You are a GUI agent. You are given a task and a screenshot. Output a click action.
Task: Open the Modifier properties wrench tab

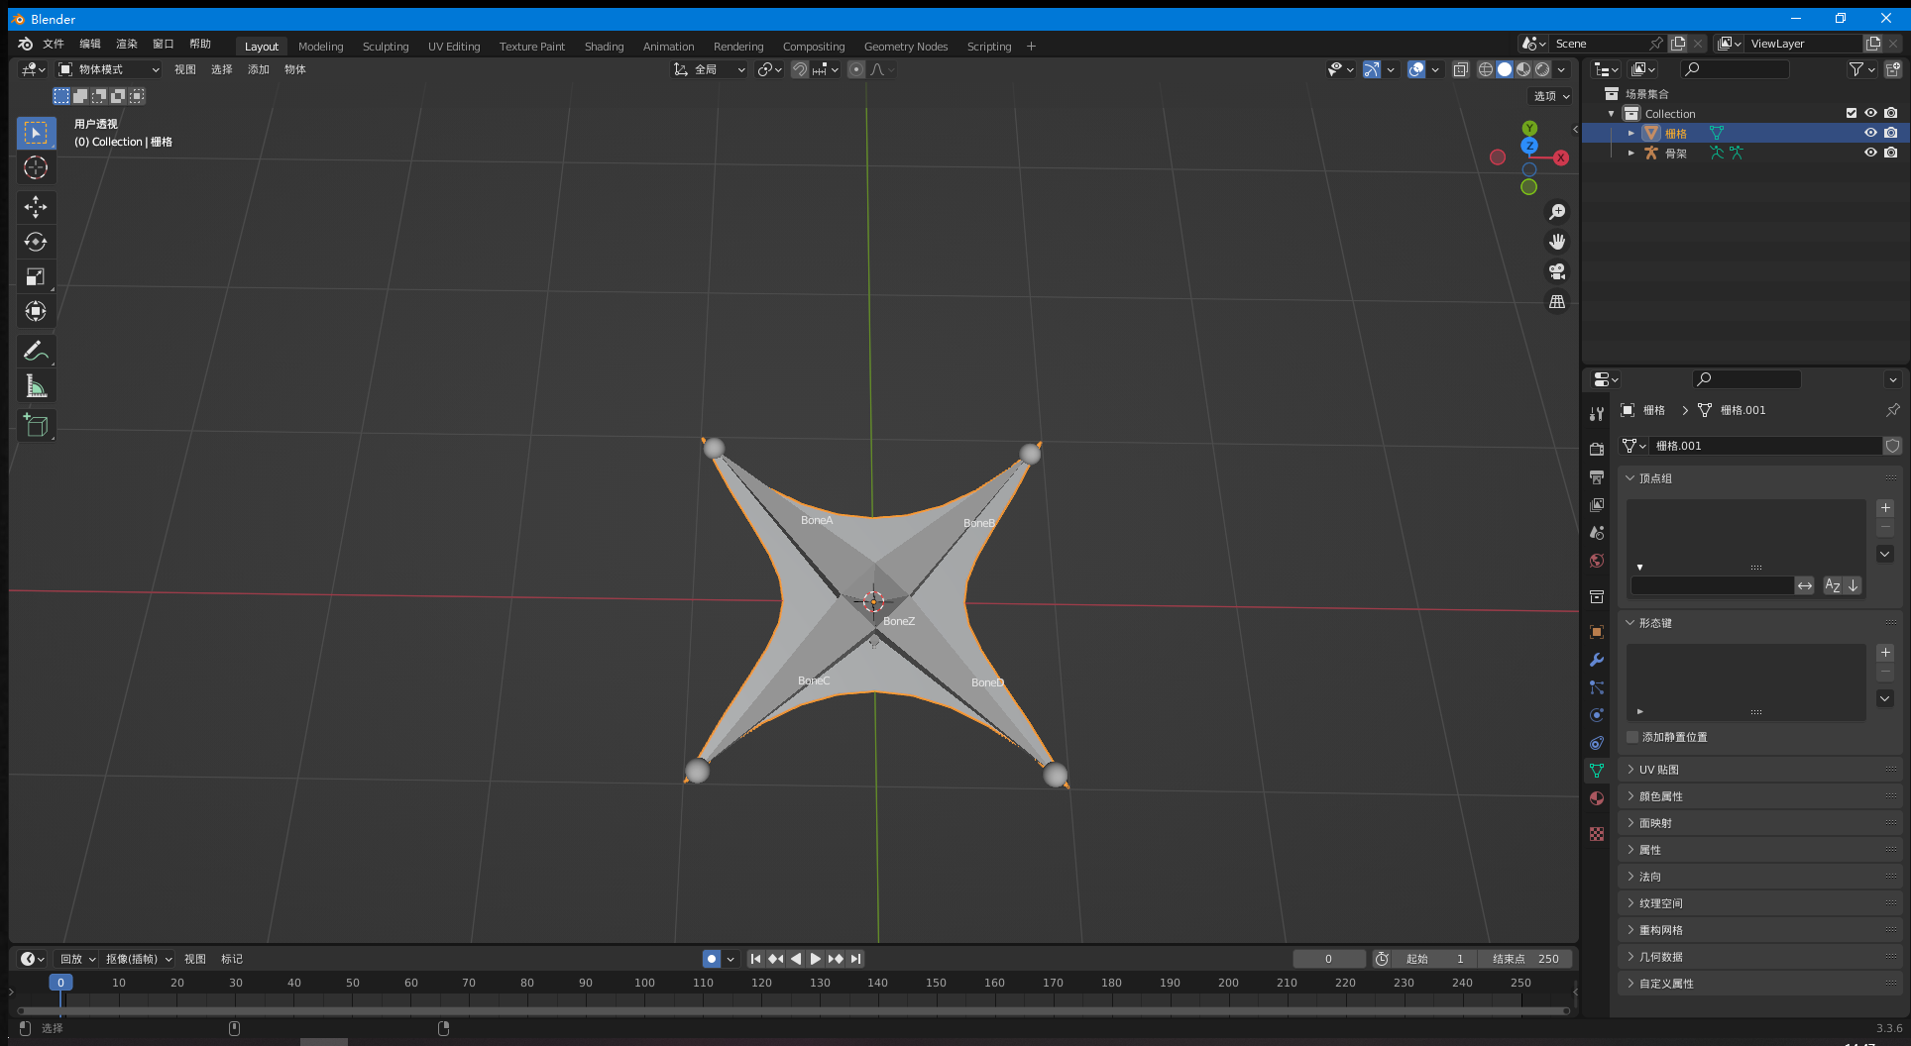coord(1597,660)
